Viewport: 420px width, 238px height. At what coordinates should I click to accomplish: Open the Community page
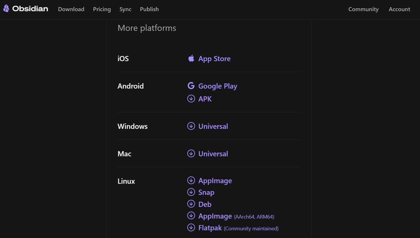pyautogui.click(x=363, y=9)
